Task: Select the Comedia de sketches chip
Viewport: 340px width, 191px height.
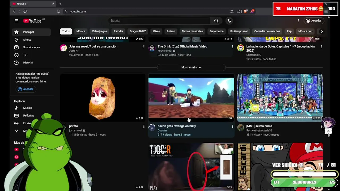Action: coord(267,31)
